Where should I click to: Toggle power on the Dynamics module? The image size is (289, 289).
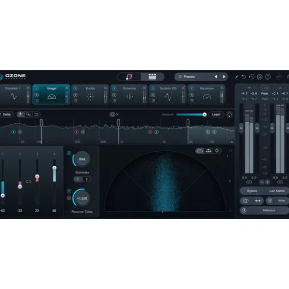click(x=114, y=89)
